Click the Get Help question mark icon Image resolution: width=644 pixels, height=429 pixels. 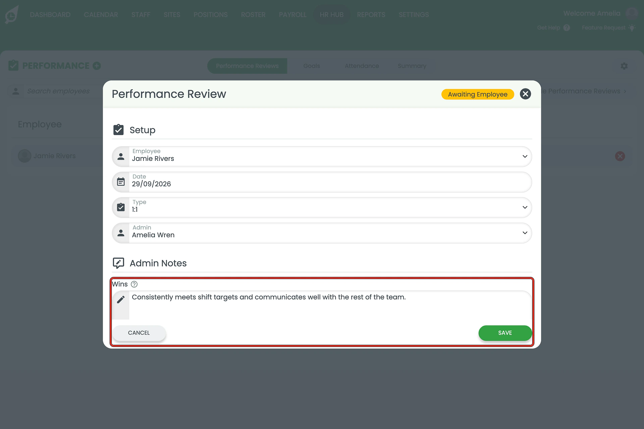pyautogui.click(x=567, y=28)
